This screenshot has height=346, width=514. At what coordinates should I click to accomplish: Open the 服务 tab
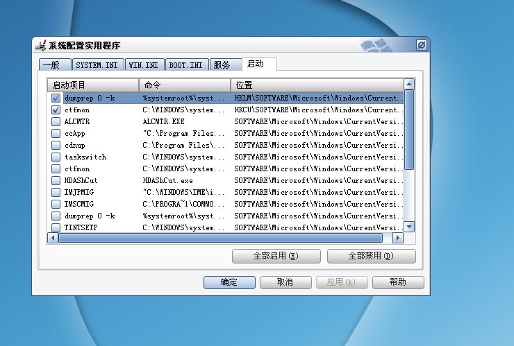[x=225, y=64]
